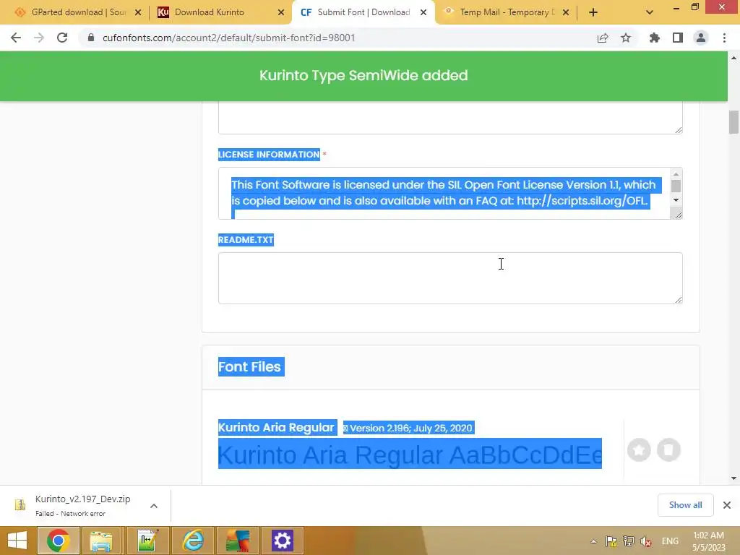Image resolution: width=740 pixels, height=555 pixels.
Task: Open the Chrome three-dot menu
Action: 724,38
